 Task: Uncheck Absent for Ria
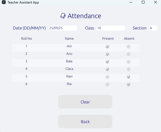[129, 84]
